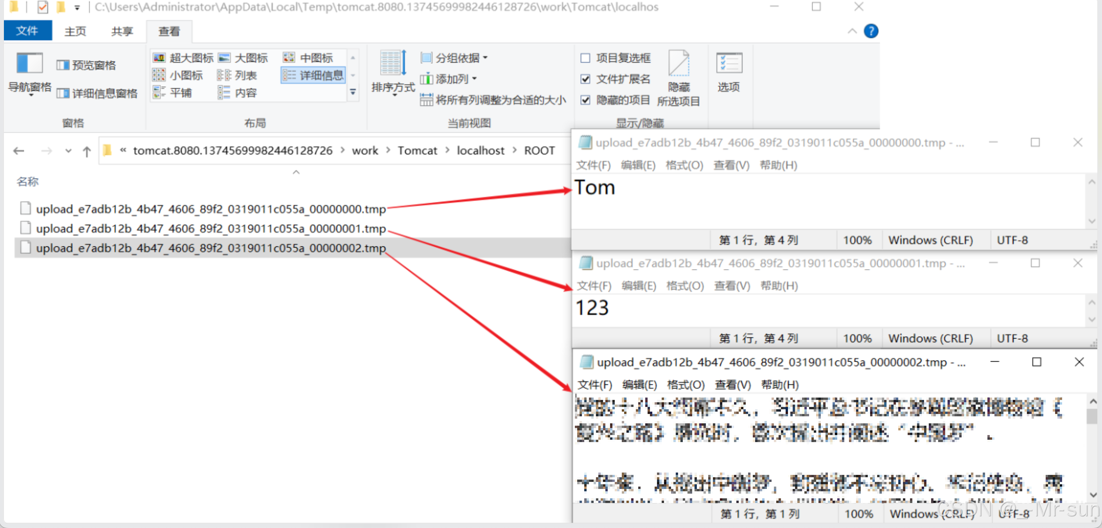The width and height of the screenshot is (1102, 528).
Task: Select file upload_..._00000001.tmp in list
Action: 210,229
